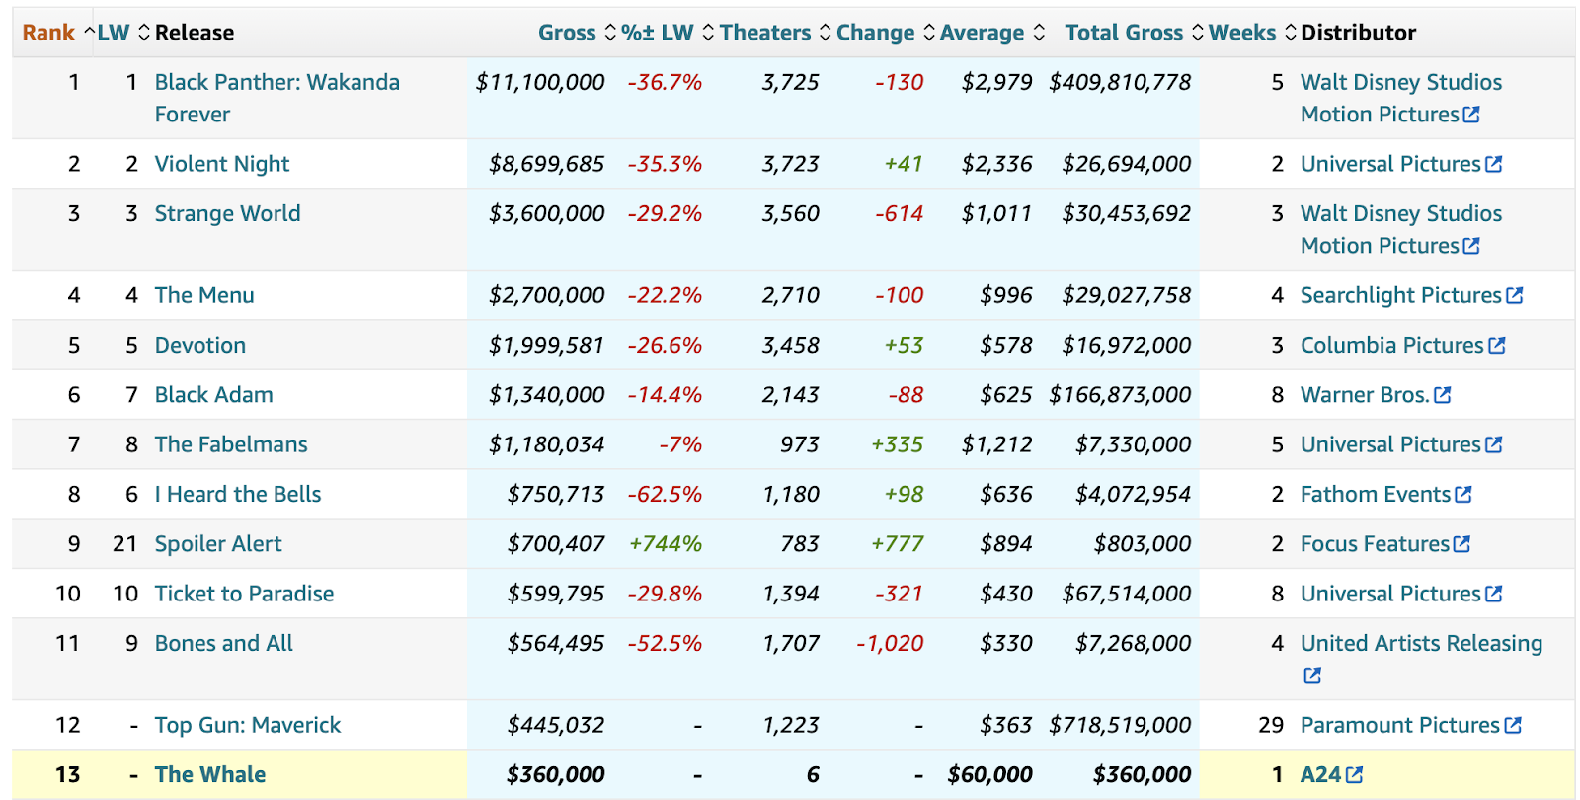Open the Bones and All release link

224,643
